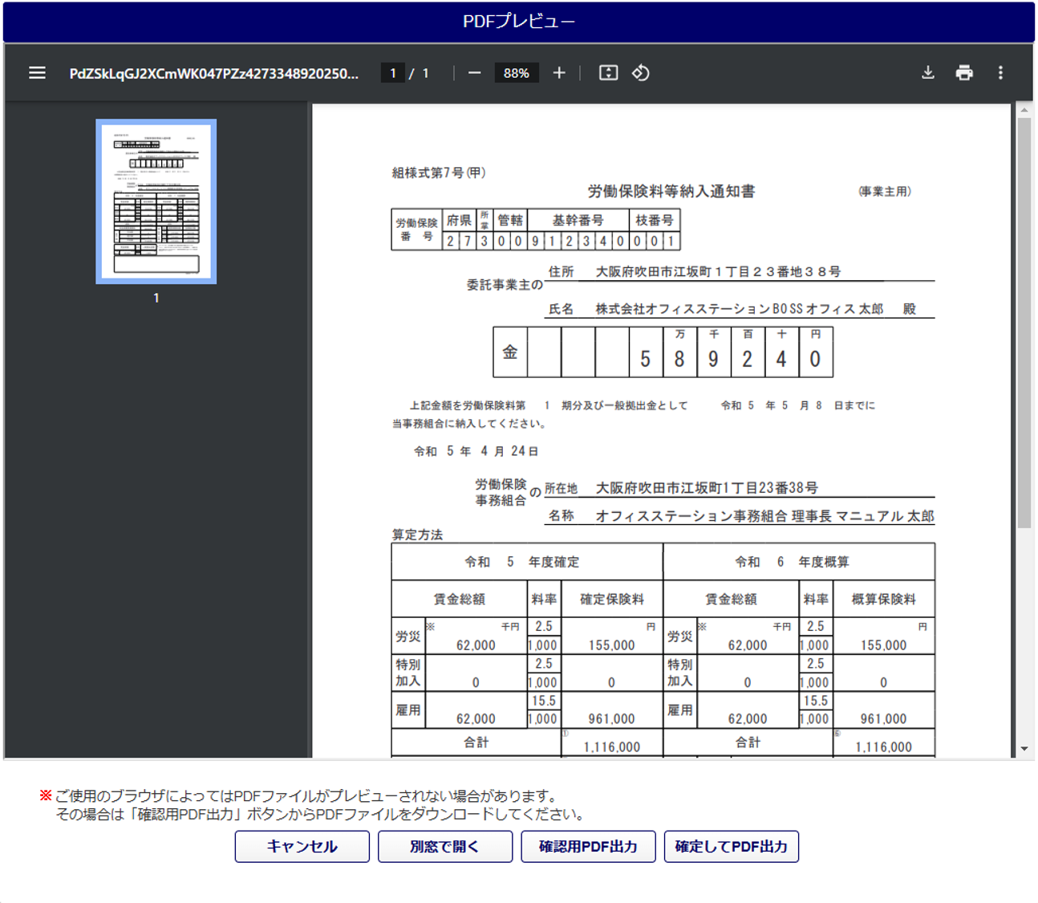Print the PDF document

coord(964,73)
